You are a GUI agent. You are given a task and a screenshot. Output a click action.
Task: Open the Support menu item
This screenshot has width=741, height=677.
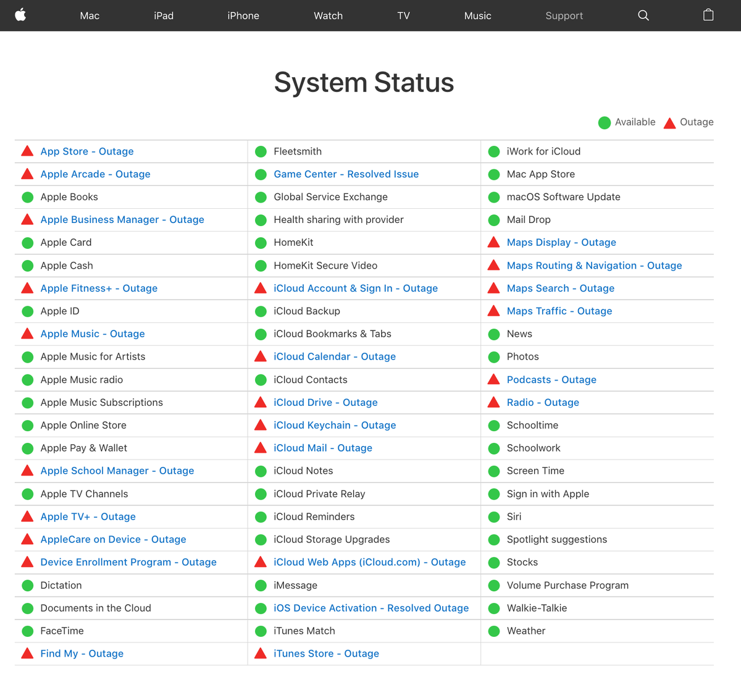(x=564, y=15)
